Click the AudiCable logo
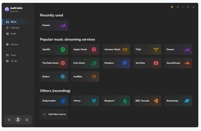The width and height of the screenshot is (201, 131). coord(7,9)
